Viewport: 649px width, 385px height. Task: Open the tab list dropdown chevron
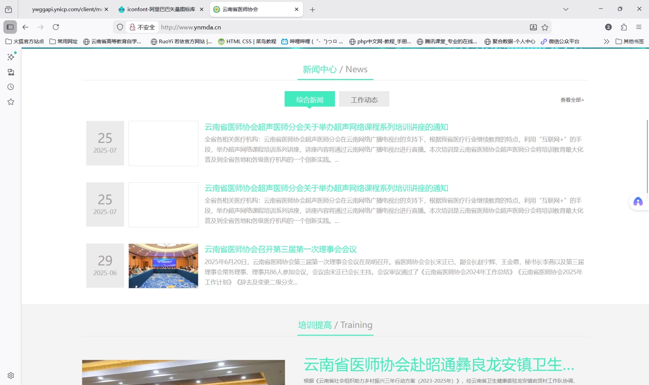565,9
